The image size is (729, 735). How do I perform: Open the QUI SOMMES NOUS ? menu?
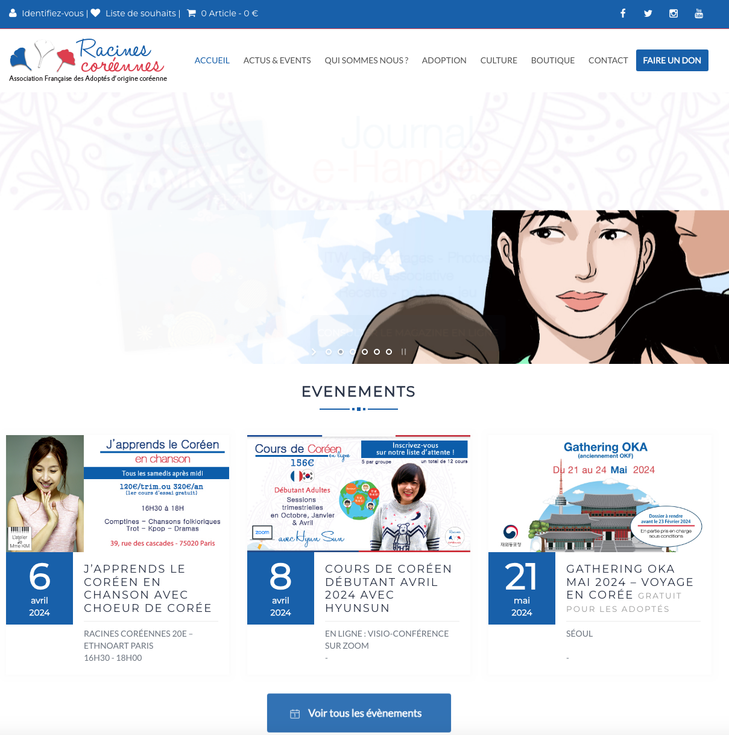coord(367,60)
